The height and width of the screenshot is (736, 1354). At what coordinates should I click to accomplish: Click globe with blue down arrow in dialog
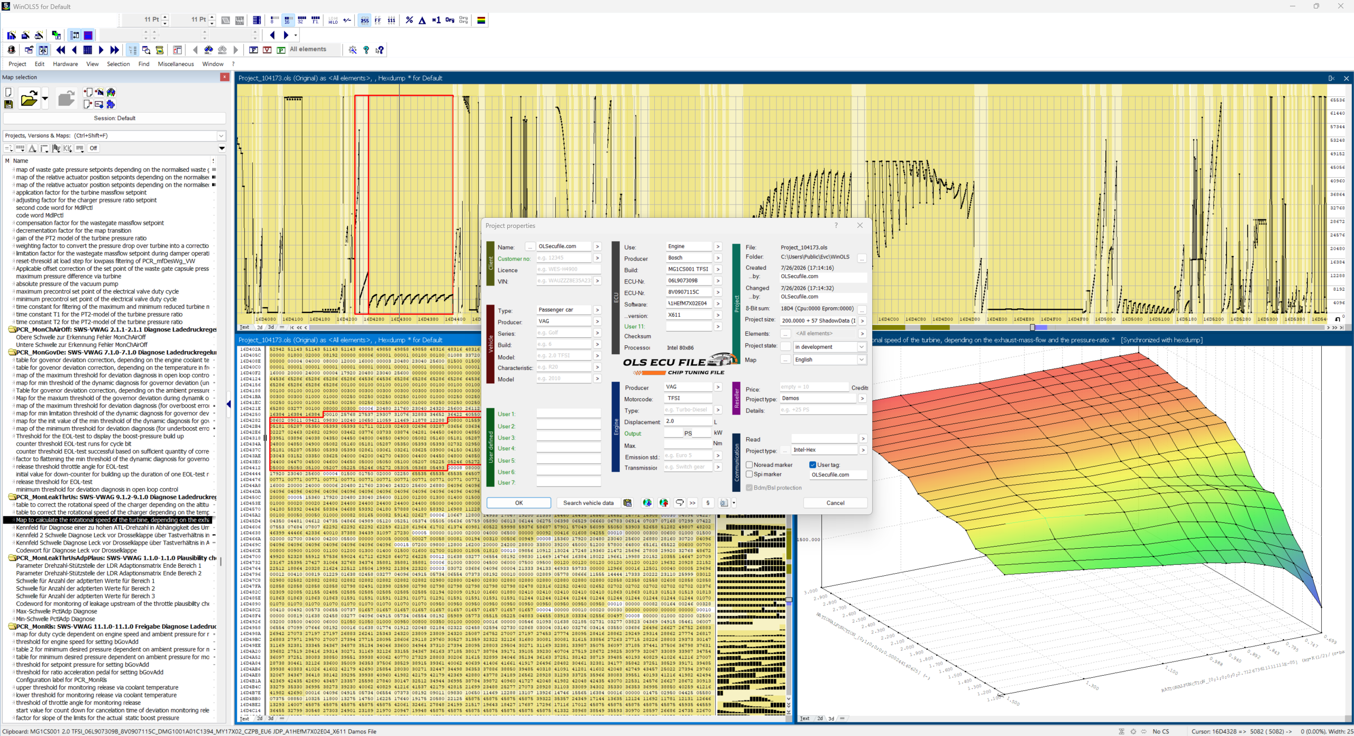(x=647, y=503)
